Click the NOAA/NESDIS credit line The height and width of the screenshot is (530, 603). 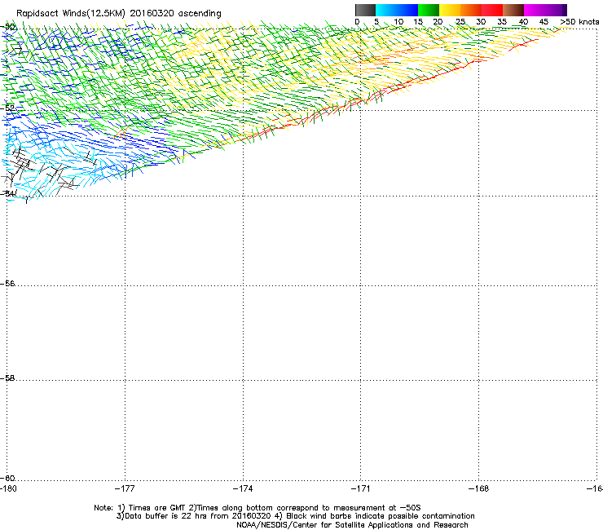point(352,525)
